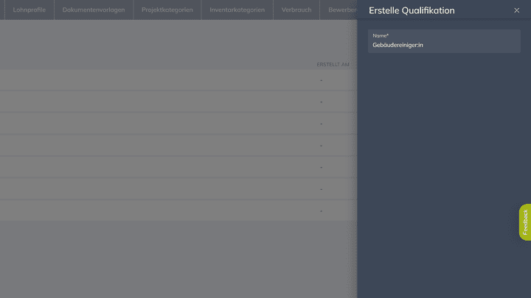The height and width of the screenshot is (298, 531).
Task: Click the Erstelle Qualifikation panel heading
Action: [x=412, y=10]
